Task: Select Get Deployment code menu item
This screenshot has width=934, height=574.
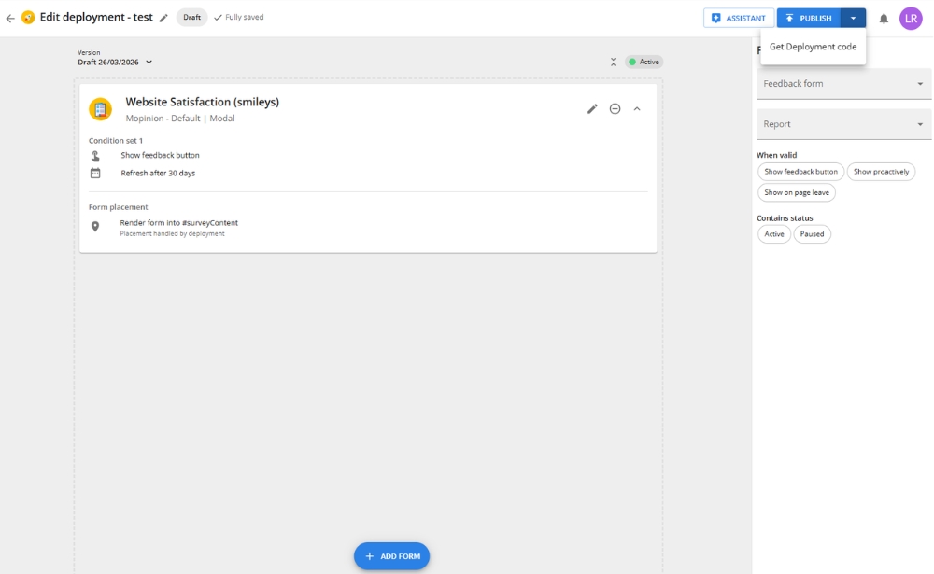Action: (x=813, y=46)
